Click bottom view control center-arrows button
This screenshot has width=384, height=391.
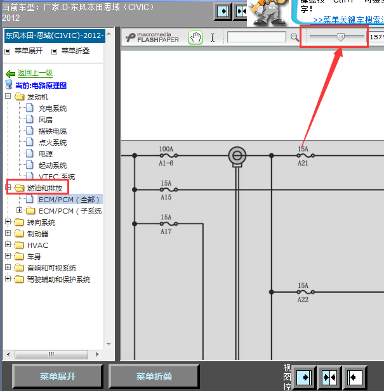[x=329, y=378]
